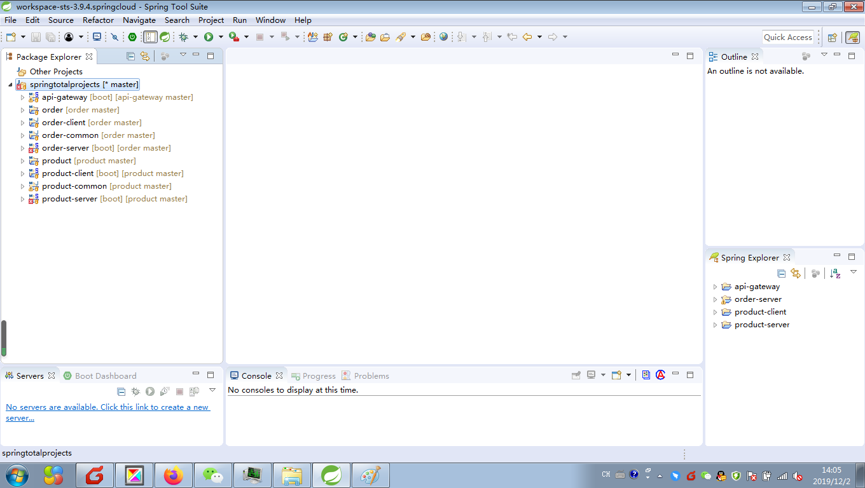Open the New wizard dropdown arrow
The width and height of the screenshot is (865, 488).
tap(23, 37)
